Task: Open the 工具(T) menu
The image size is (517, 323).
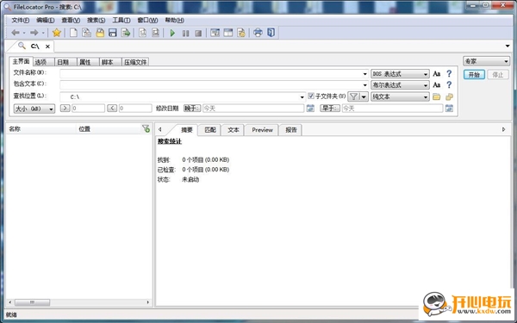Action: [x=121, y=21]
